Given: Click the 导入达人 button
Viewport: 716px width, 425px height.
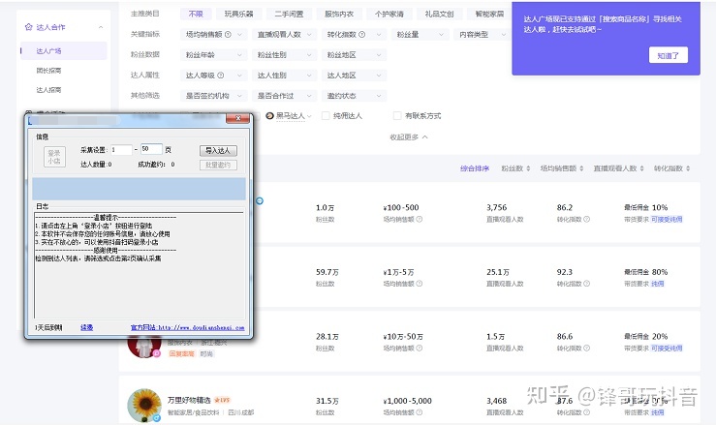Looking at the screenshot, I should [x=219, y=150].
